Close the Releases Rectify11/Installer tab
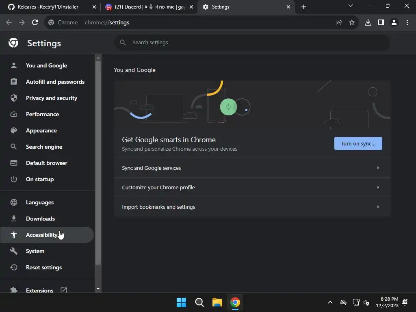The height and width of the screenshot is (312, 416). (94, 7)
